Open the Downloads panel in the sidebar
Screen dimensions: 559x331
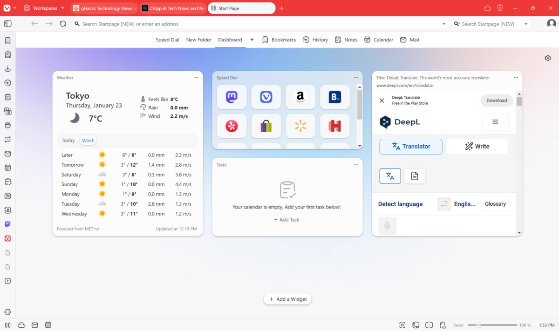pyautogui.click(x=7, y=68)
